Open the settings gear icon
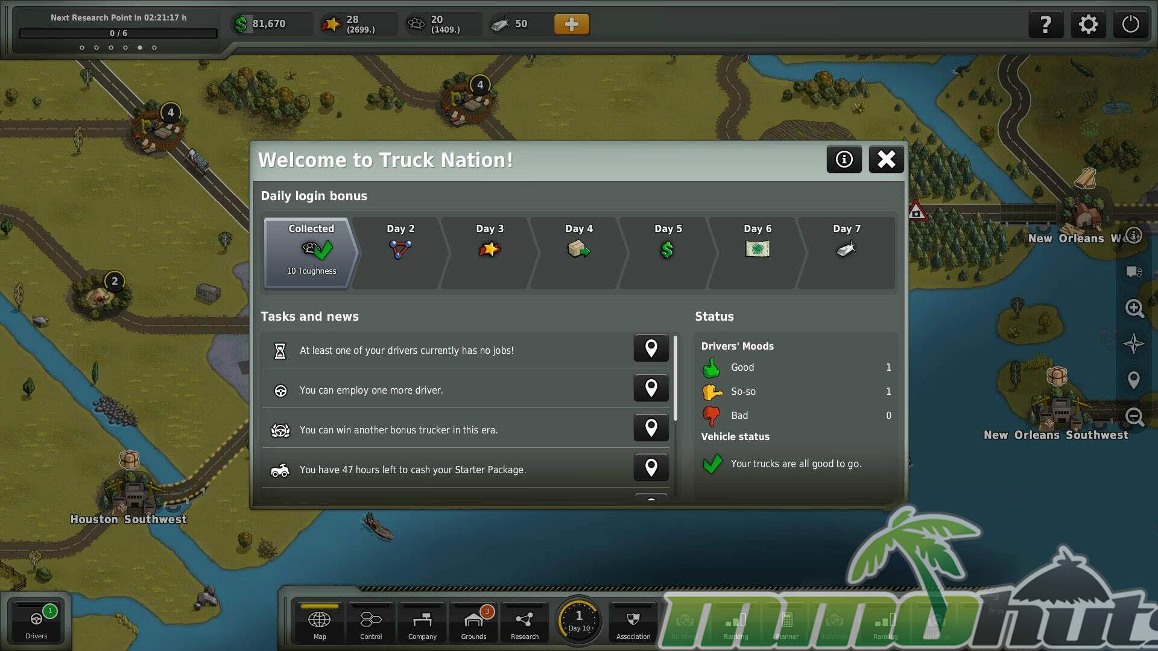 [x=1088, y=25]
